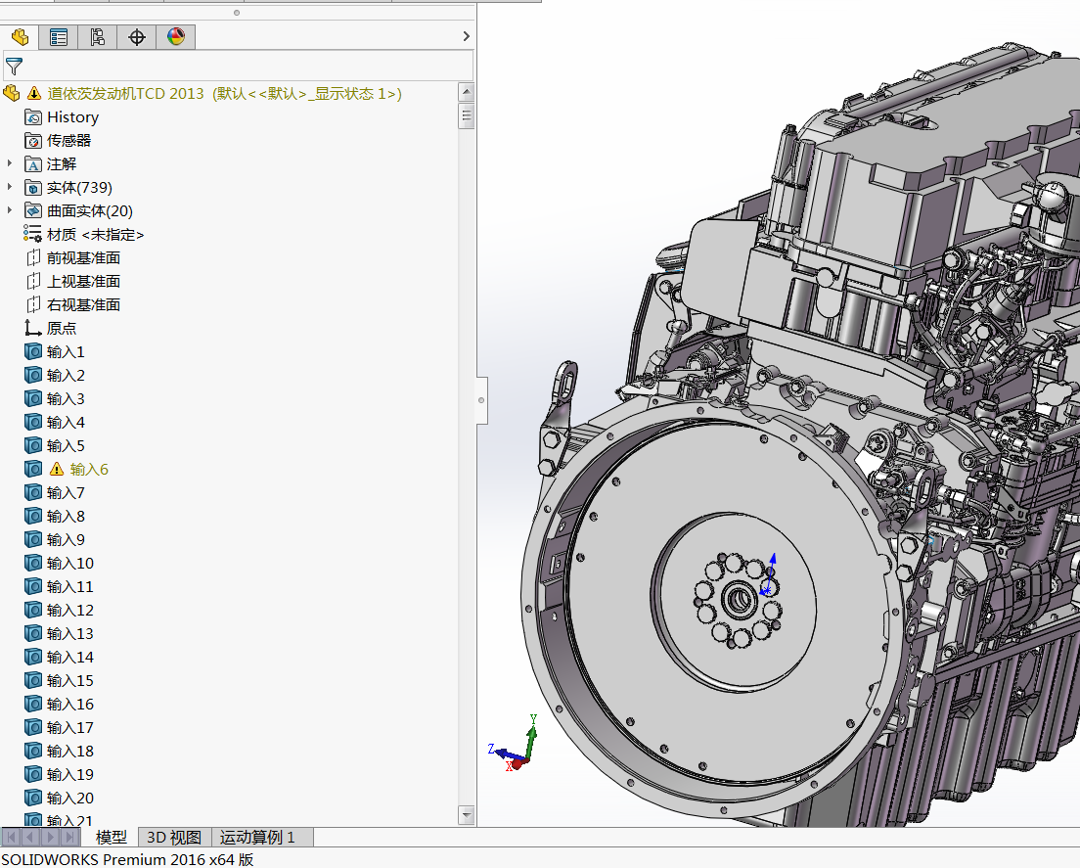The width and height of the screenshot is (1080, 868).
Task: Collapse the panel using the splitter handle
Action: click(x=481, y=400)
